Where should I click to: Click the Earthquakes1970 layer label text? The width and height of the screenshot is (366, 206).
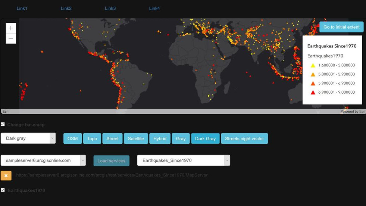[26, 190]
